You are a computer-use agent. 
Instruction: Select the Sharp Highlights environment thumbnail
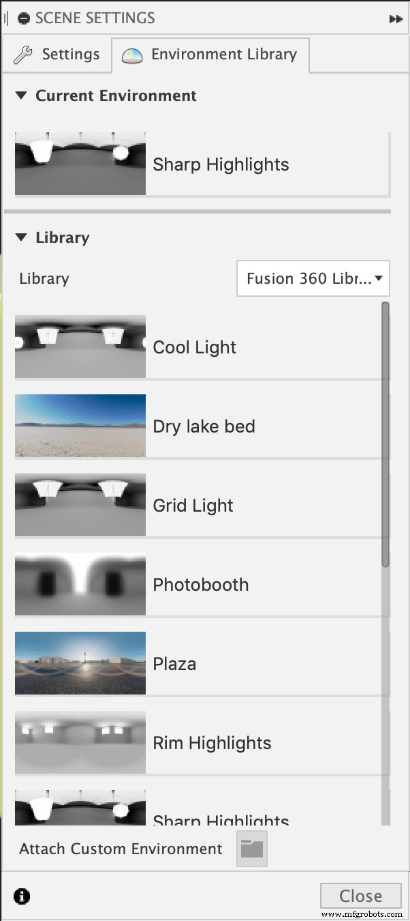tap(80, 164)
